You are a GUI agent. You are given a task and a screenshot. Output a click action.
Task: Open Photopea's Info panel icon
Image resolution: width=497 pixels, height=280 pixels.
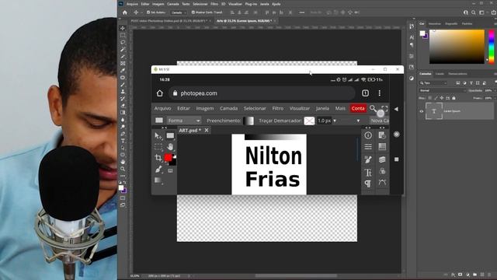coord(368,135)
